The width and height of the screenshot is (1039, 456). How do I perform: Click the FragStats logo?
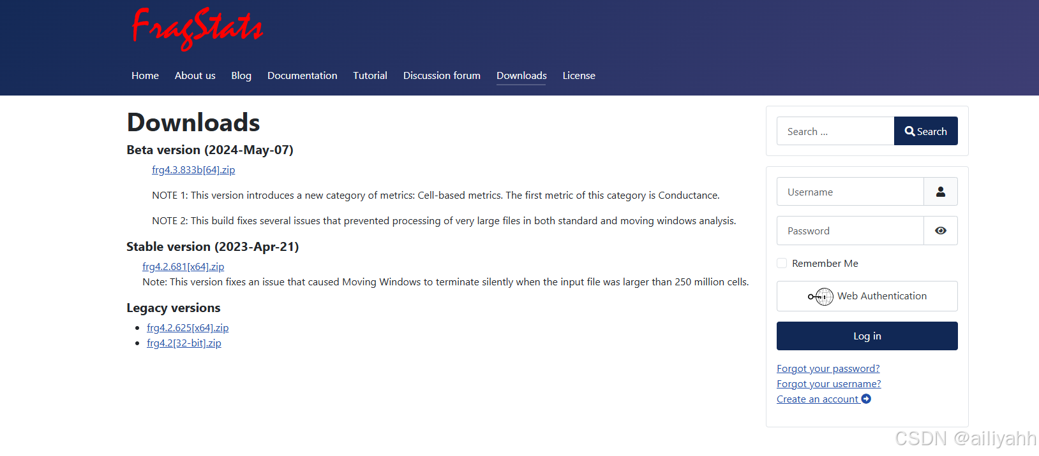click(x=197, y=29)
